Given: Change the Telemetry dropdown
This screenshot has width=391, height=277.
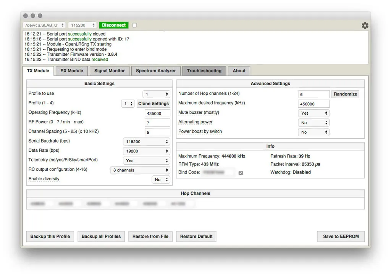Looking at the screenshot, I should point(146,161).
